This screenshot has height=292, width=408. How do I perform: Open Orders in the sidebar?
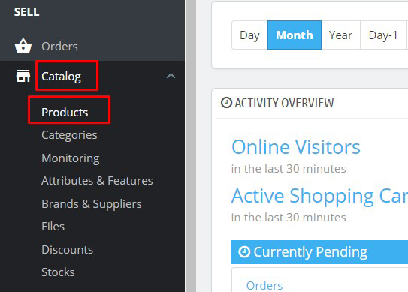[x=59, y=47]
